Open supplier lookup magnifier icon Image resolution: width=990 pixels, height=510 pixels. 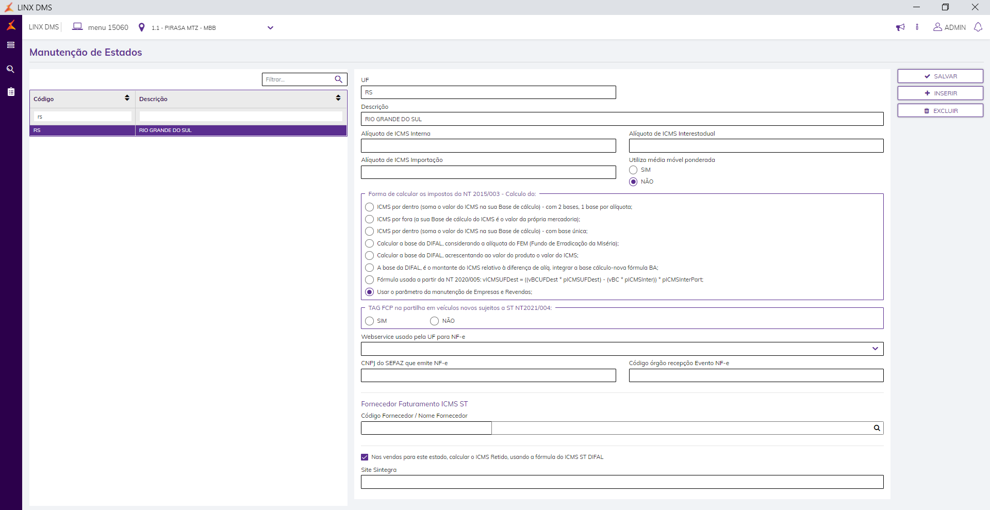[x=877, y=428]
